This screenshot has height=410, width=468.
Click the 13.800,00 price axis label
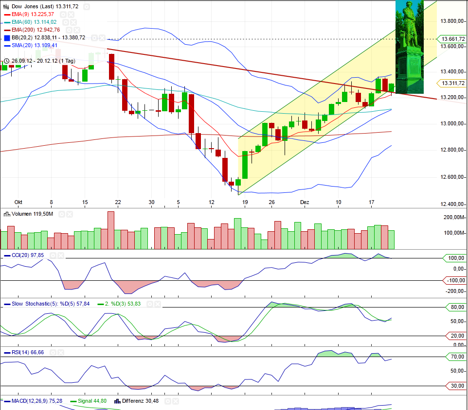click(452, 21)
